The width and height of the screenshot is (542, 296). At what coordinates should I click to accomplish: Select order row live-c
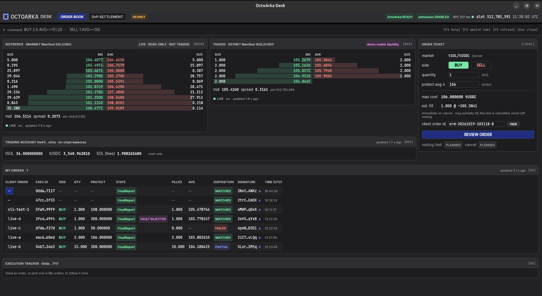144,228
